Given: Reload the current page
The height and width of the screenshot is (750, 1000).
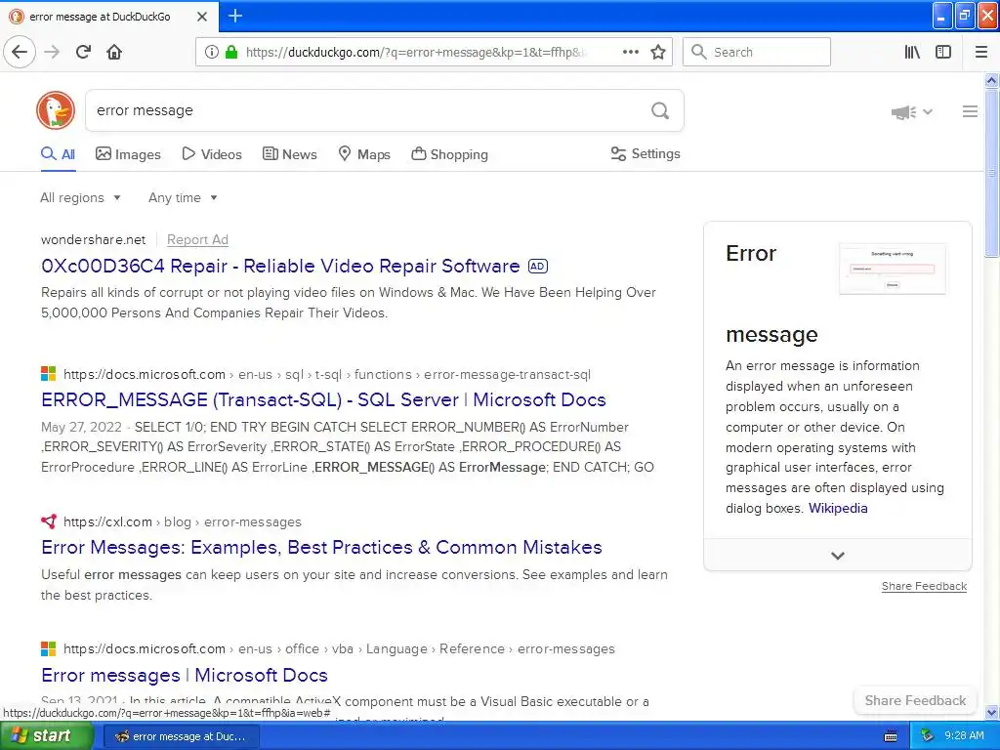Looking at the screenshot, I should tap(83, 52).
